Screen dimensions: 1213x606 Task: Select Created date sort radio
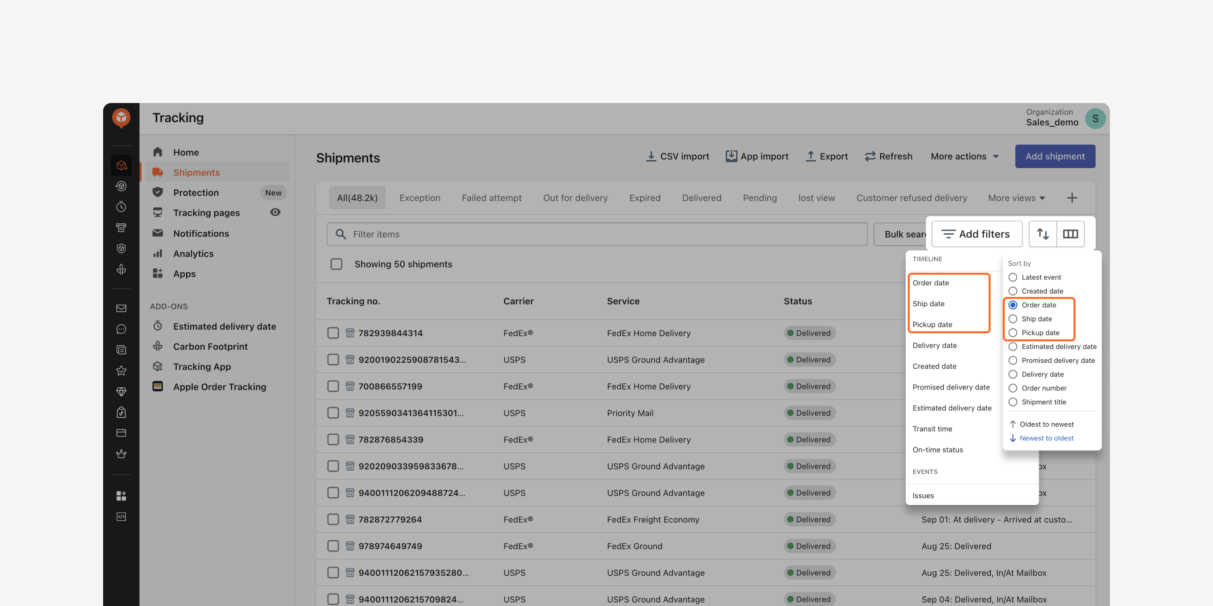(x=1013, y=291)
